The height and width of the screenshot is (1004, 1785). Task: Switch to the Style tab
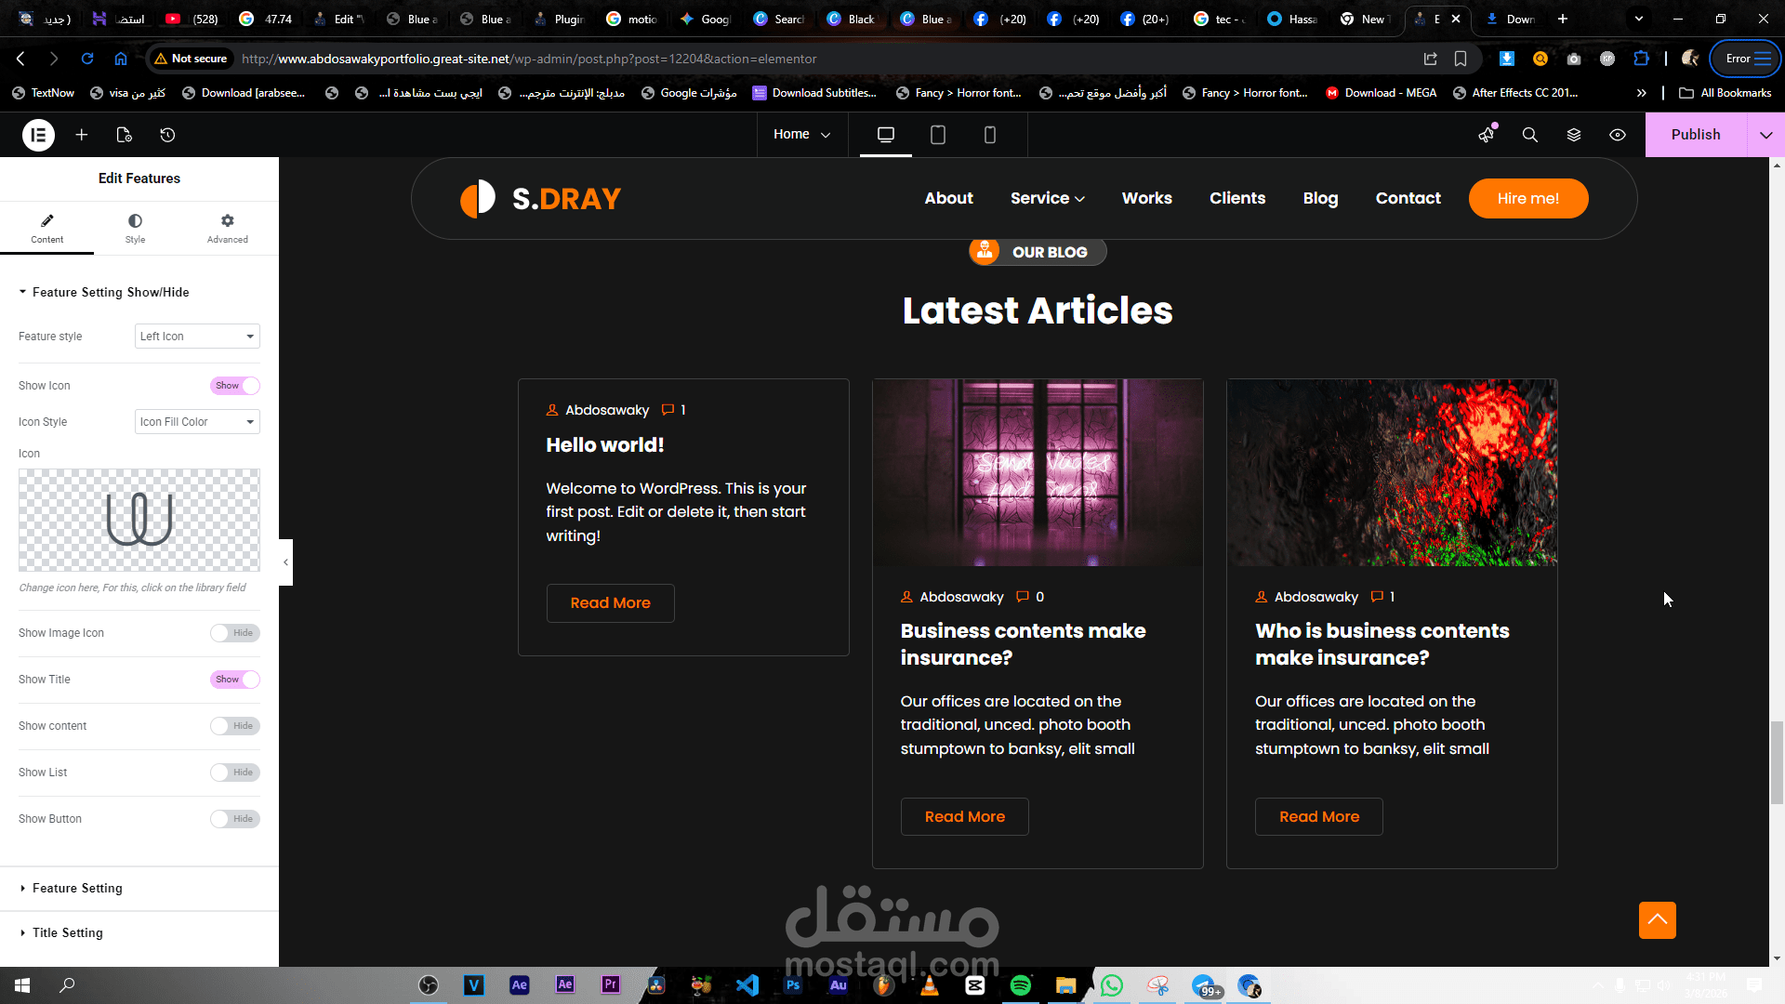click(x=135, y=228)
